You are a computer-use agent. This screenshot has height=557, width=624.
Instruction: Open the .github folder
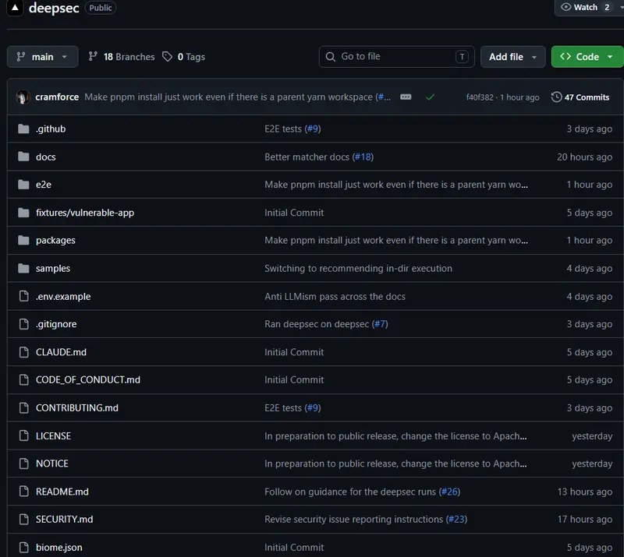tap(51, 129)
